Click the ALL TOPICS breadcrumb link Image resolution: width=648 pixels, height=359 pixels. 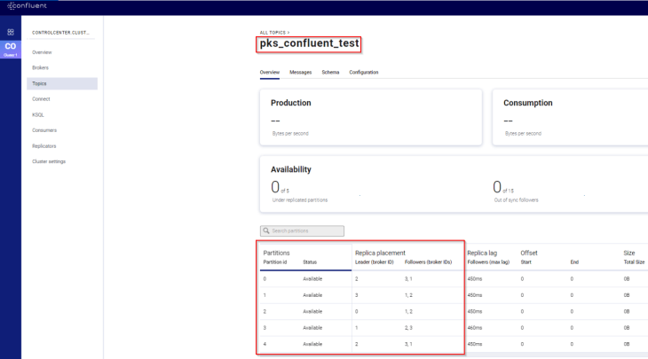273,32
